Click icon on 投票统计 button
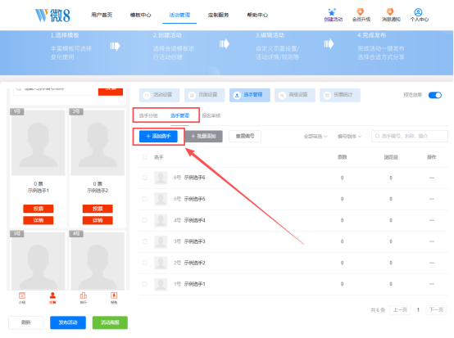Image resolution: width=454 pixels, height=338 pixels. (327, 96)
